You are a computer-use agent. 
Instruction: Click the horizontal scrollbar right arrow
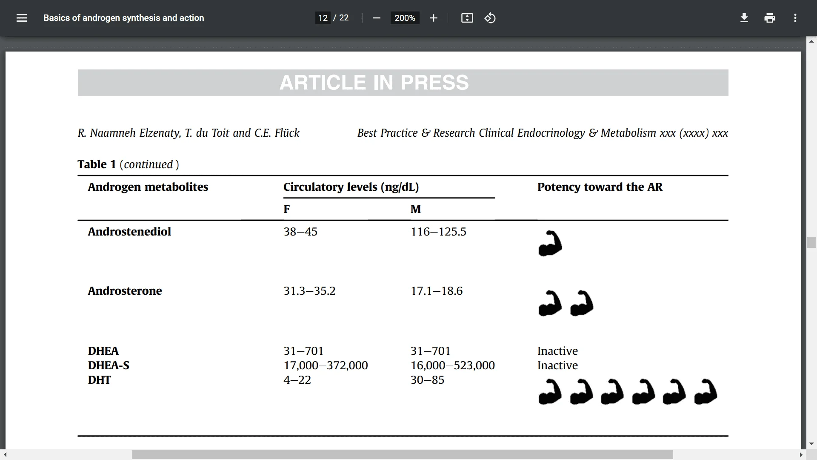pos(801,454)
